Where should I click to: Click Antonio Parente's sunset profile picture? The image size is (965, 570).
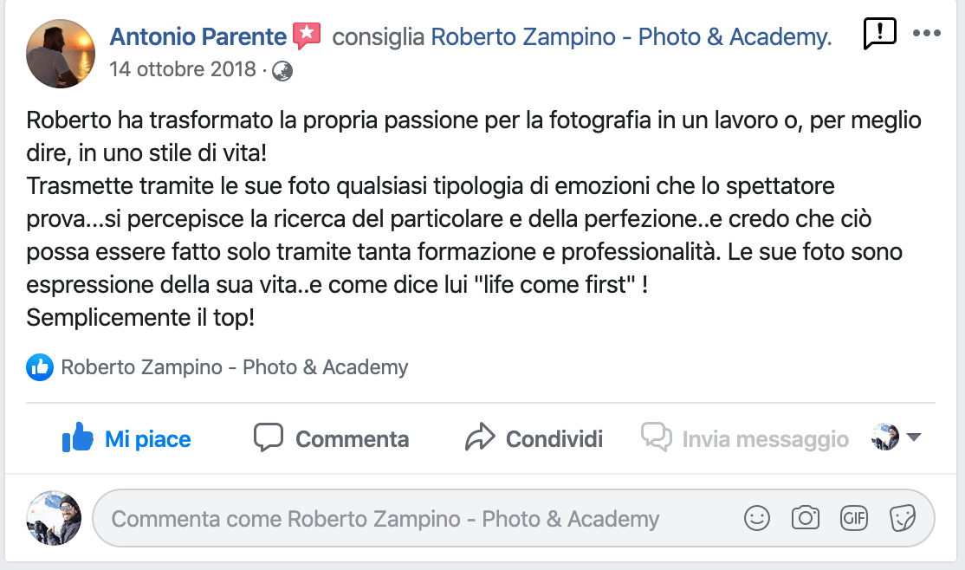click(x=61, y=54)
